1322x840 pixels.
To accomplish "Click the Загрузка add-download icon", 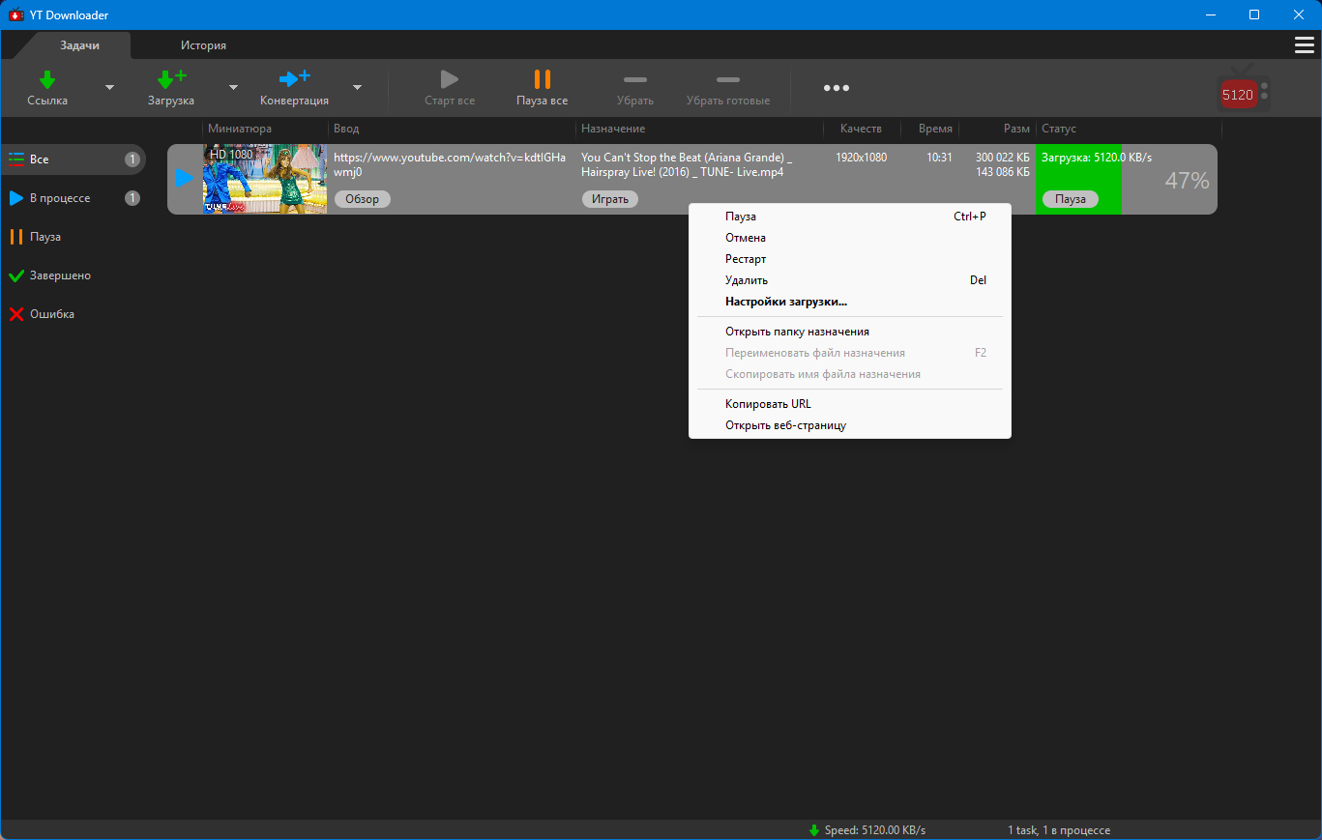I will point(171,79).
